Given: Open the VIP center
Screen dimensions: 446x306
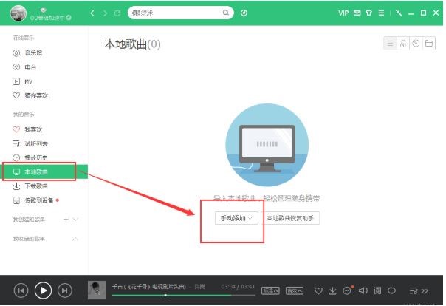Looking at the screenshot, I should coord(343,13).
